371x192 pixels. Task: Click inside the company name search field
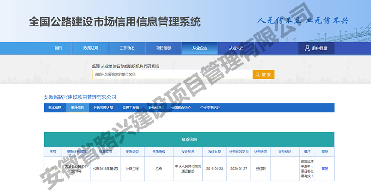(x=172, y=74)
